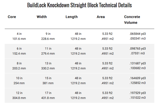Click the 101.6 mm core value
159x107 pixels.
click(19, 39)
